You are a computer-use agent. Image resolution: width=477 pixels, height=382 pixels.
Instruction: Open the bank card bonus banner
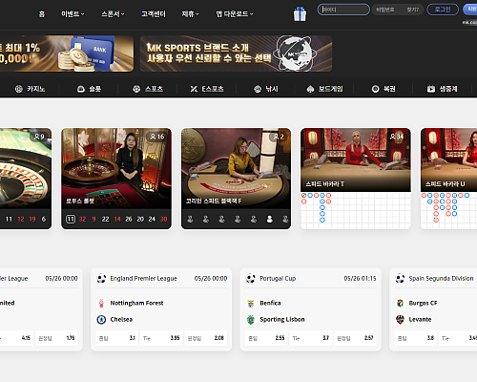click(x=67, y=53)
